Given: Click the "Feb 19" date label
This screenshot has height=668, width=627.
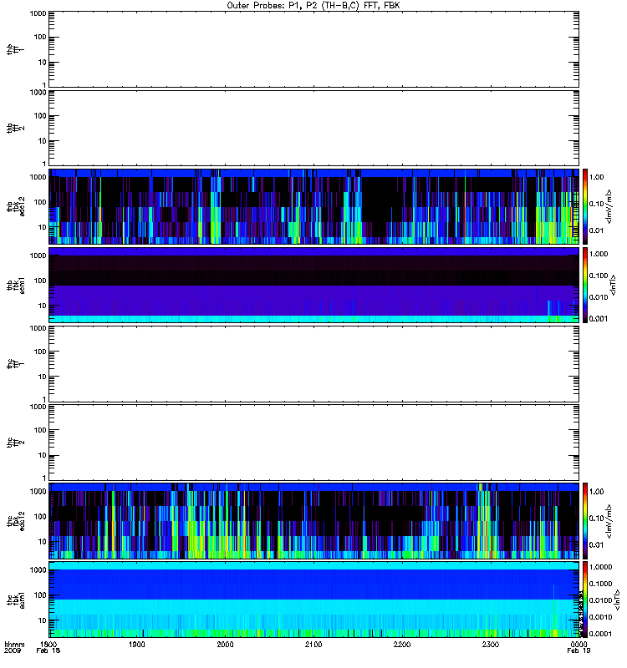Looking at the screenshot, I should [x=579, y=651].
